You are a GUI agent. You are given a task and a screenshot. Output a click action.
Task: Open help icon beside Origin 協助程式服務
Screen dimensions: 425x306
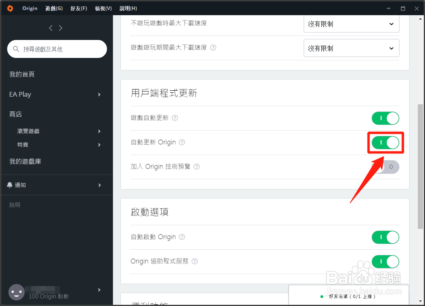(195, 261)
